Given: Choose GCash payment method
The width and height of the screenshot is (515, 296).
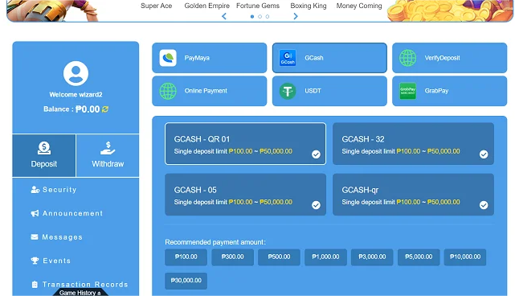Looking at the screenshot, I should coord(329,58).
